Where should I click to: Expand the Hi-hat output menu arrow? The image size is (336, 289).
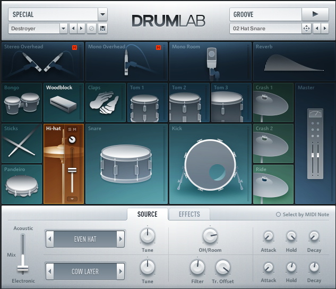[x=72, y=199]
